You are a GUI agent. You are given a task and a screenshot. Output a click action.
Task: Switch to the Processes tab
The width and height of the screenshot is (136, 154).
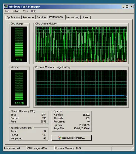[x=28, y=17]
